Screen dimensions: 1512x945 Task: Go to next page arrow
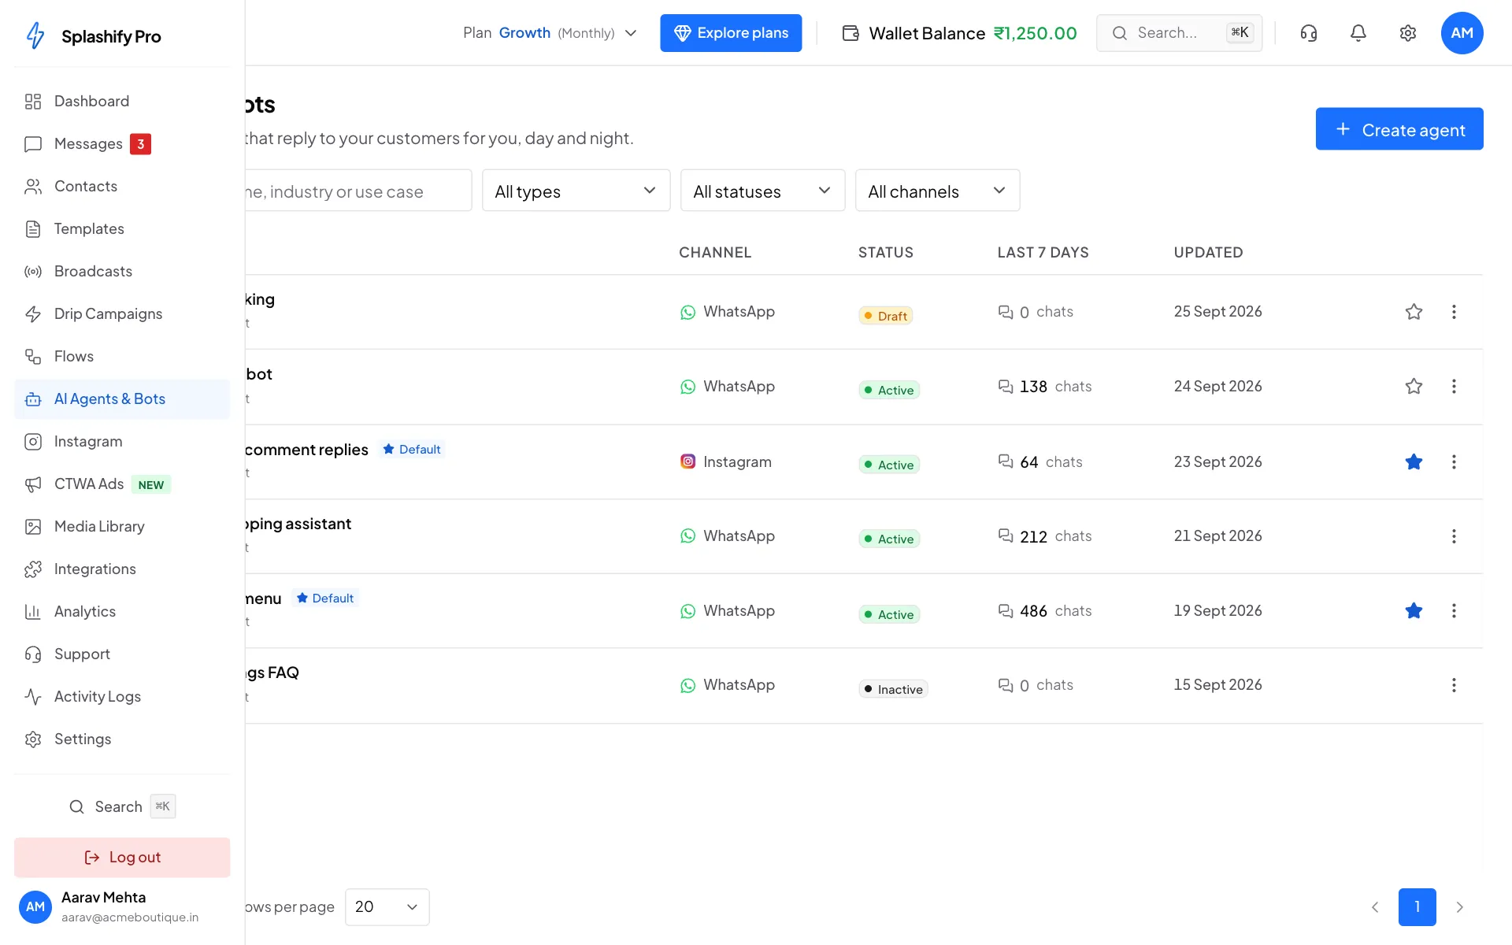pos(1459,907)
